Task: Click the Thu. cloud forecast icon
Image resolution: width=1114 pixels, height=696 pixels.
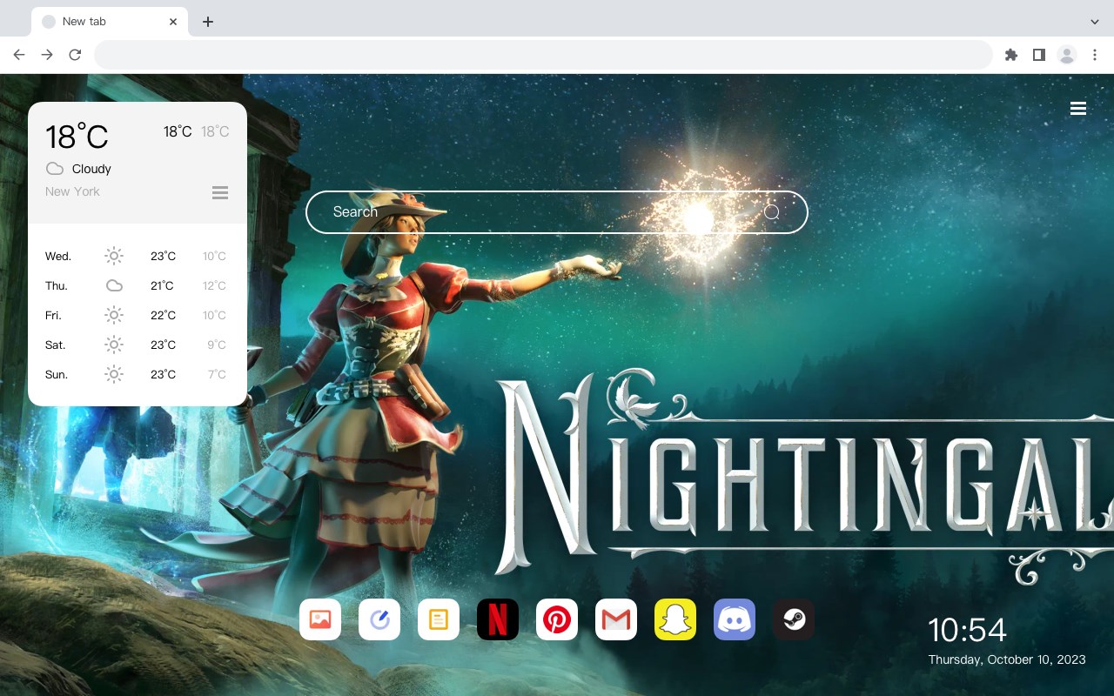Action: pos(114,285)
